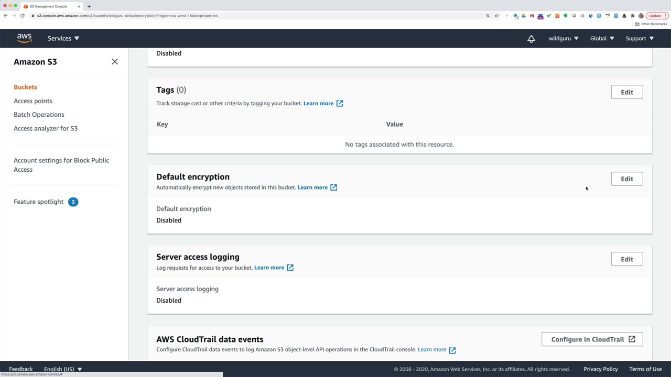The width and height of the screenshot is (671, 377).
Task: Open the Chrome extensions puzzle icon
Action: [x=633, y=16]
